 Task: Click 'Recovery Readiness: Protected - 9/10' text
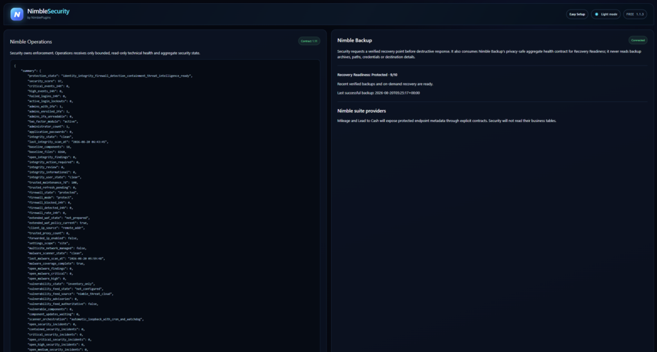[x=367, y=75]
